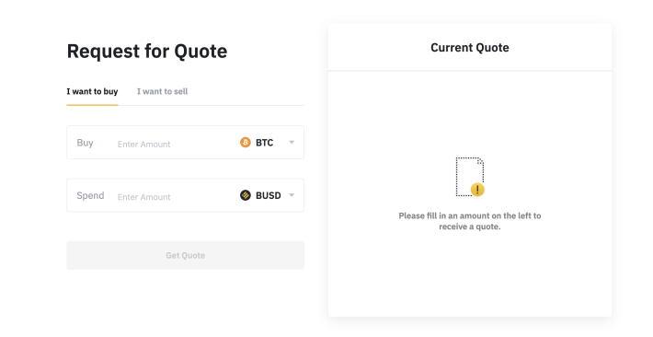Screen dimensions: 653x337
Task: Click the dotted empty document icon
Action: pos(469,177)
